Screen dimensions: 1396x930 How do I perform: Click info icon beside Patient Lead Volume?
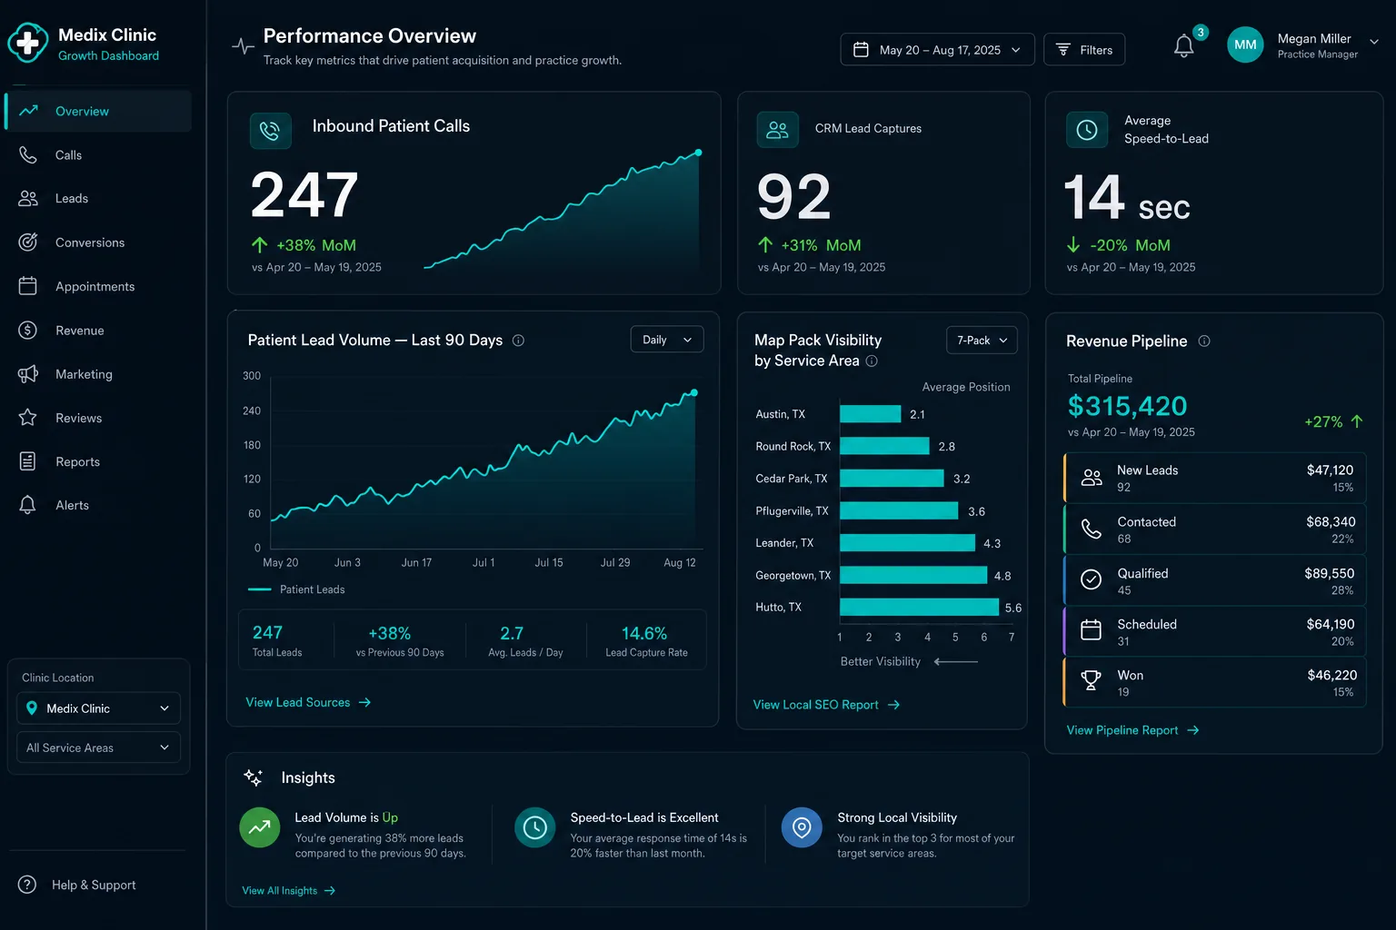click(518, 341)
